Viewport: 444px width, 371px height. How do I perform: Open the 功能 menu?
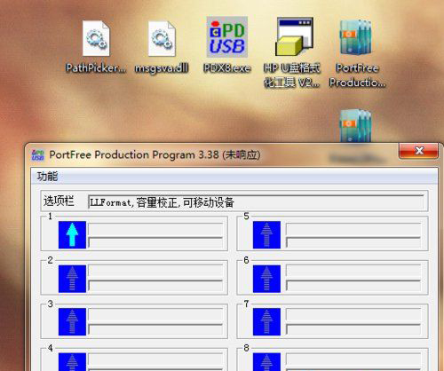tap(47, 177)
